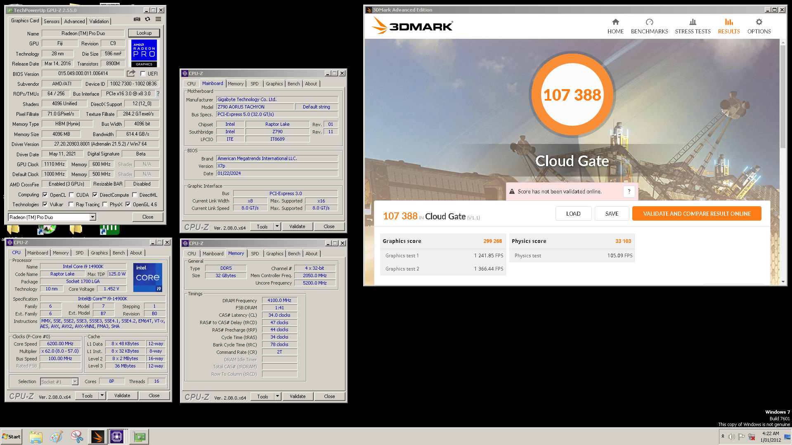This screenshot has width=792, height=445.
Task: Click Show Desktop button at taskbar end
Action: (x=788, y=436)
